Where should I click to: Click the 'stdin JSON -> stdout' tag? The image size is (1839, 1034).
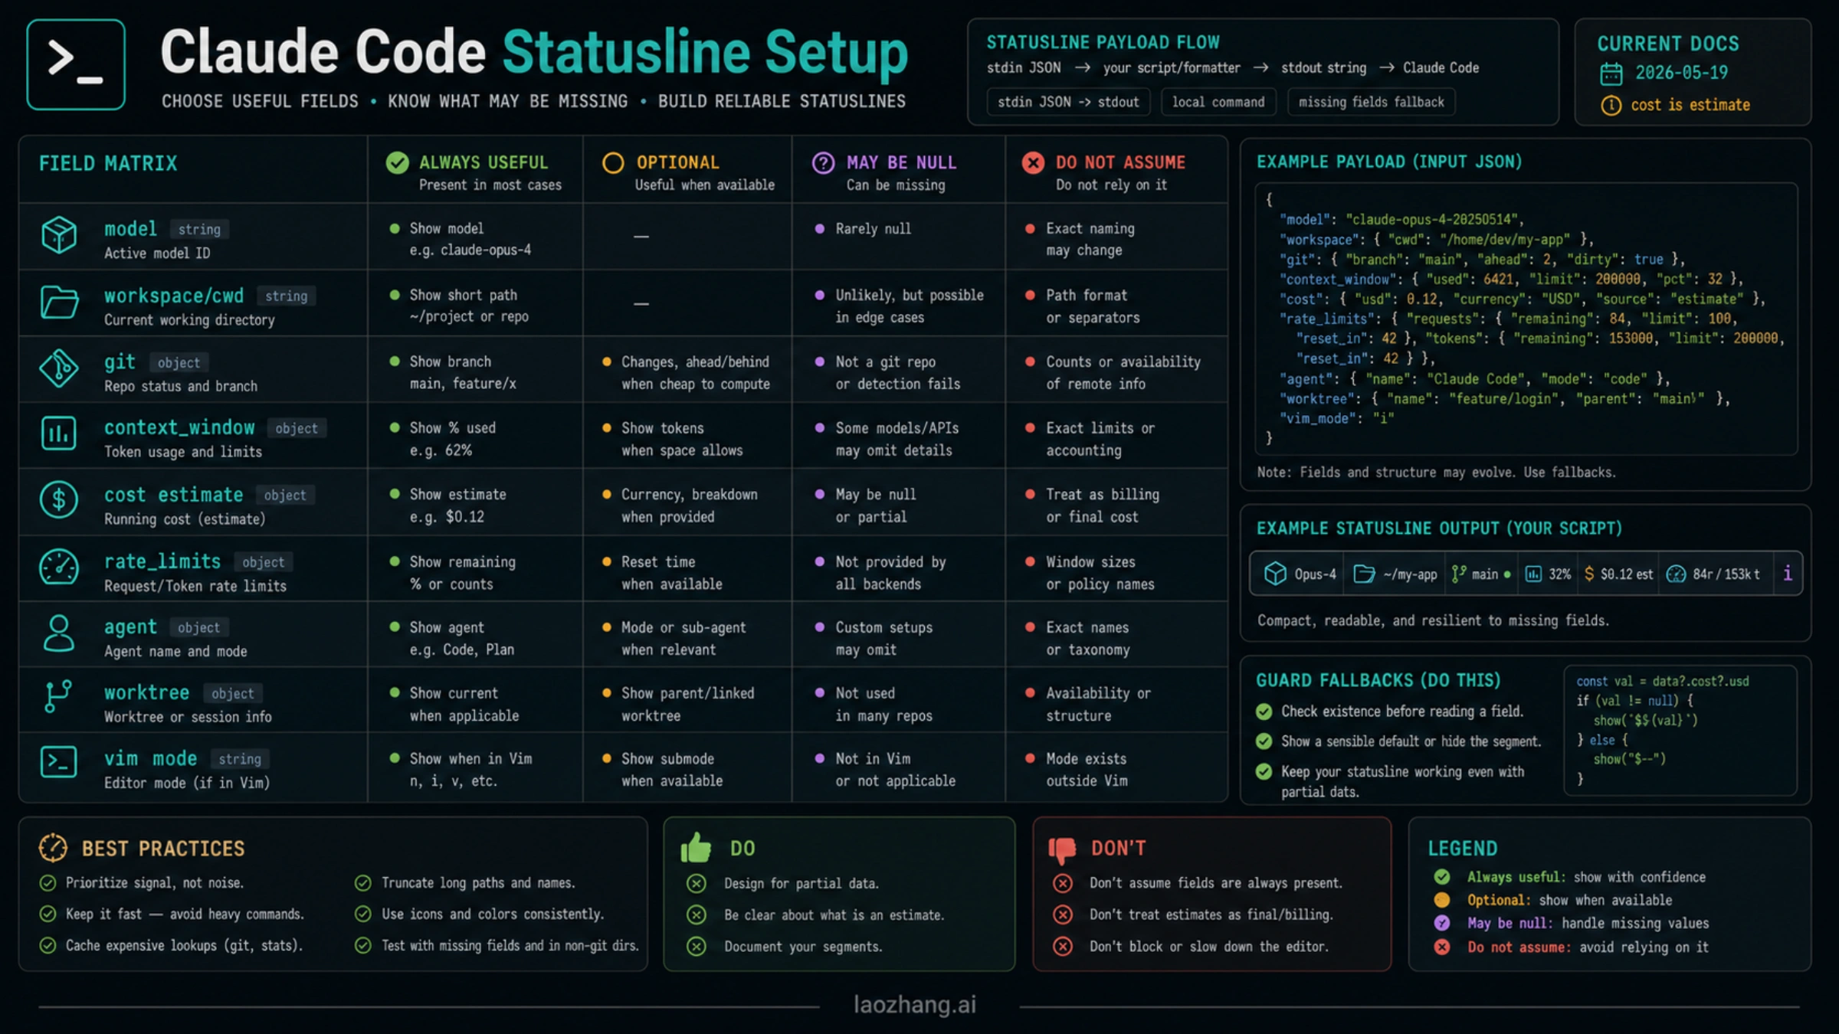click(x=1068, y=102)
